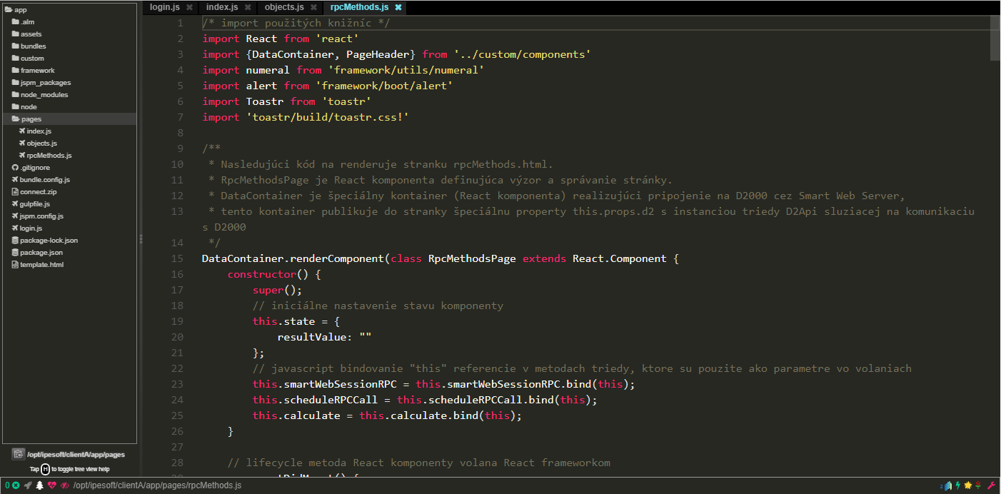1001x494 pixels.
Task: Switch to the login.js tab
Action: (x=164, y=7)
